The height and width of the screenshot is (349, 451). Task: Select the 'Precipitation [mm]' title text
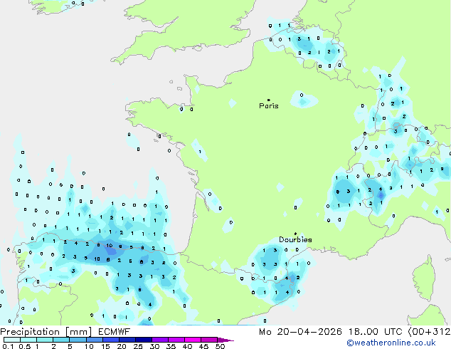pos(46,332)
